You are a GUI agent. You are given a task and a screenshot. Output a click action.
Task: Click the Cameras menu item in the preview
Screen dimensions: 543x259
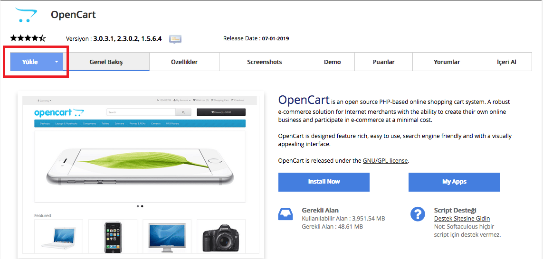[x=156, y=123]
